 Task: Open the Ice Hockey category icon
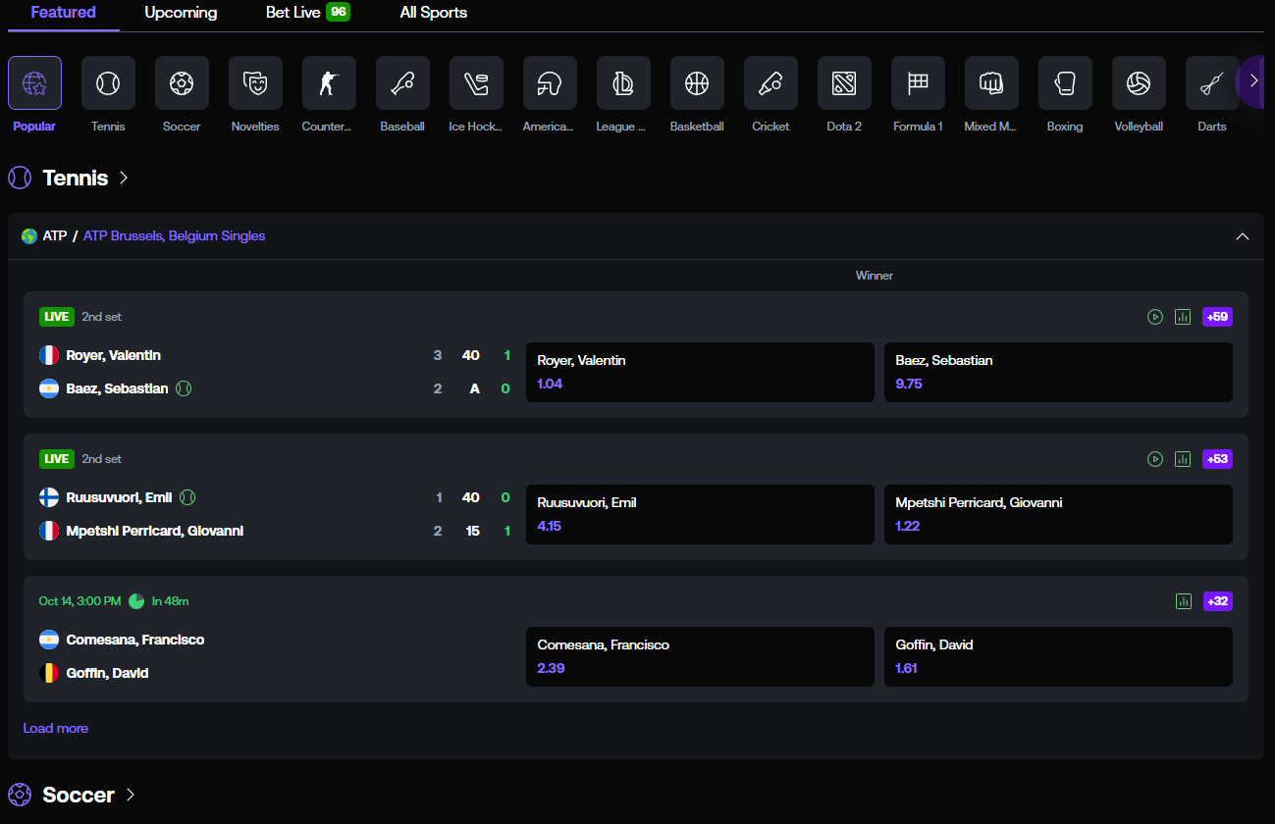476,83
